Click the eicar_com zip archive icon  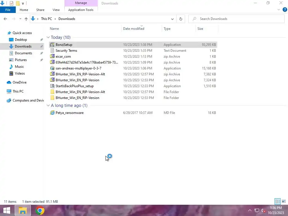coord(52,56)
